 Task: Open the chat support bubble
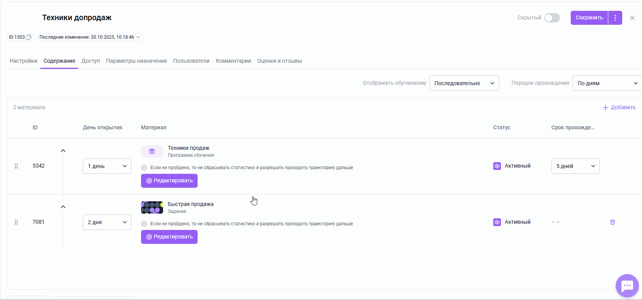(627, 286)
